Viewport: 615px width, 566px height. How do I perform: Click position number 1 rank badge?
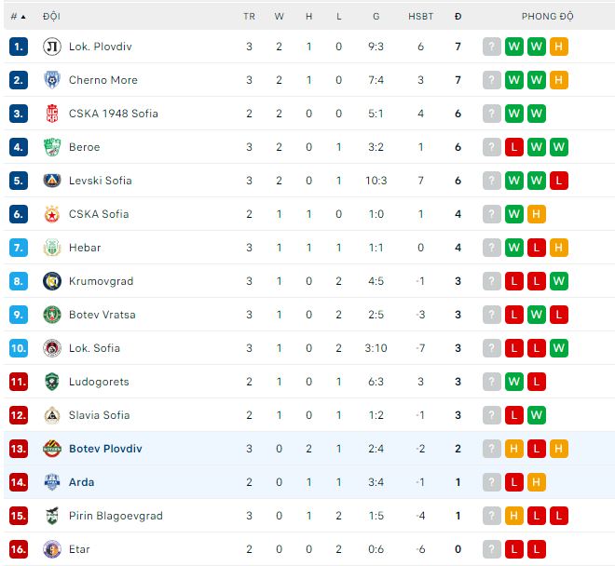click(x=19, y=47)
